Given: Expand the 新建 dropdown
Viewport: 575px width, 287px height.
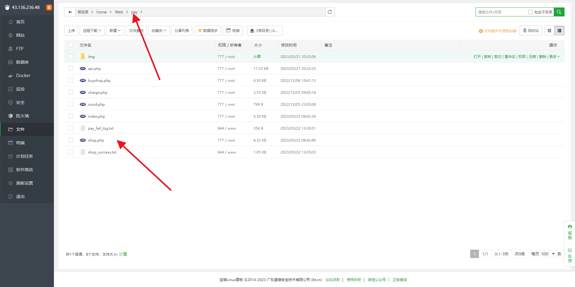Looking at the screenshot, I should [115, 31].
